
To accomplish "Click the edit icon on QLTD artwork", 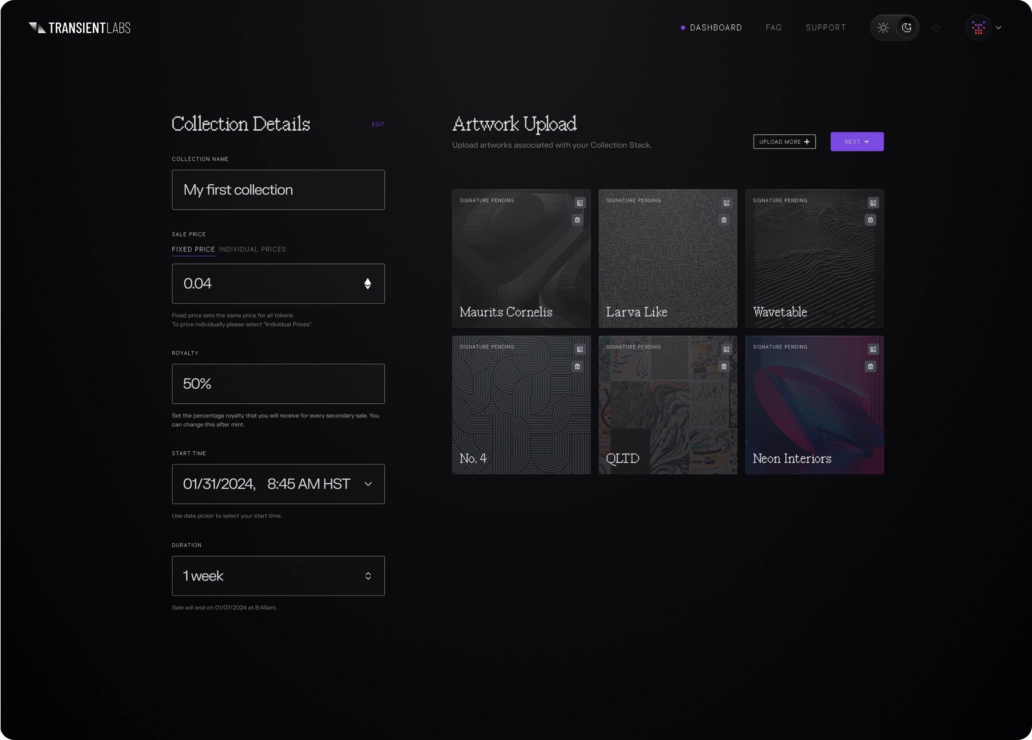I will [726, 349].
